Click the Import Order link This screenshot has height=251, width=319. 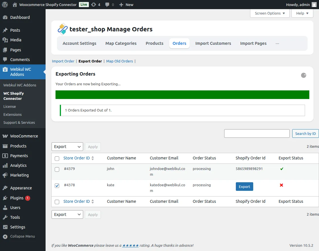pos(63,61)
